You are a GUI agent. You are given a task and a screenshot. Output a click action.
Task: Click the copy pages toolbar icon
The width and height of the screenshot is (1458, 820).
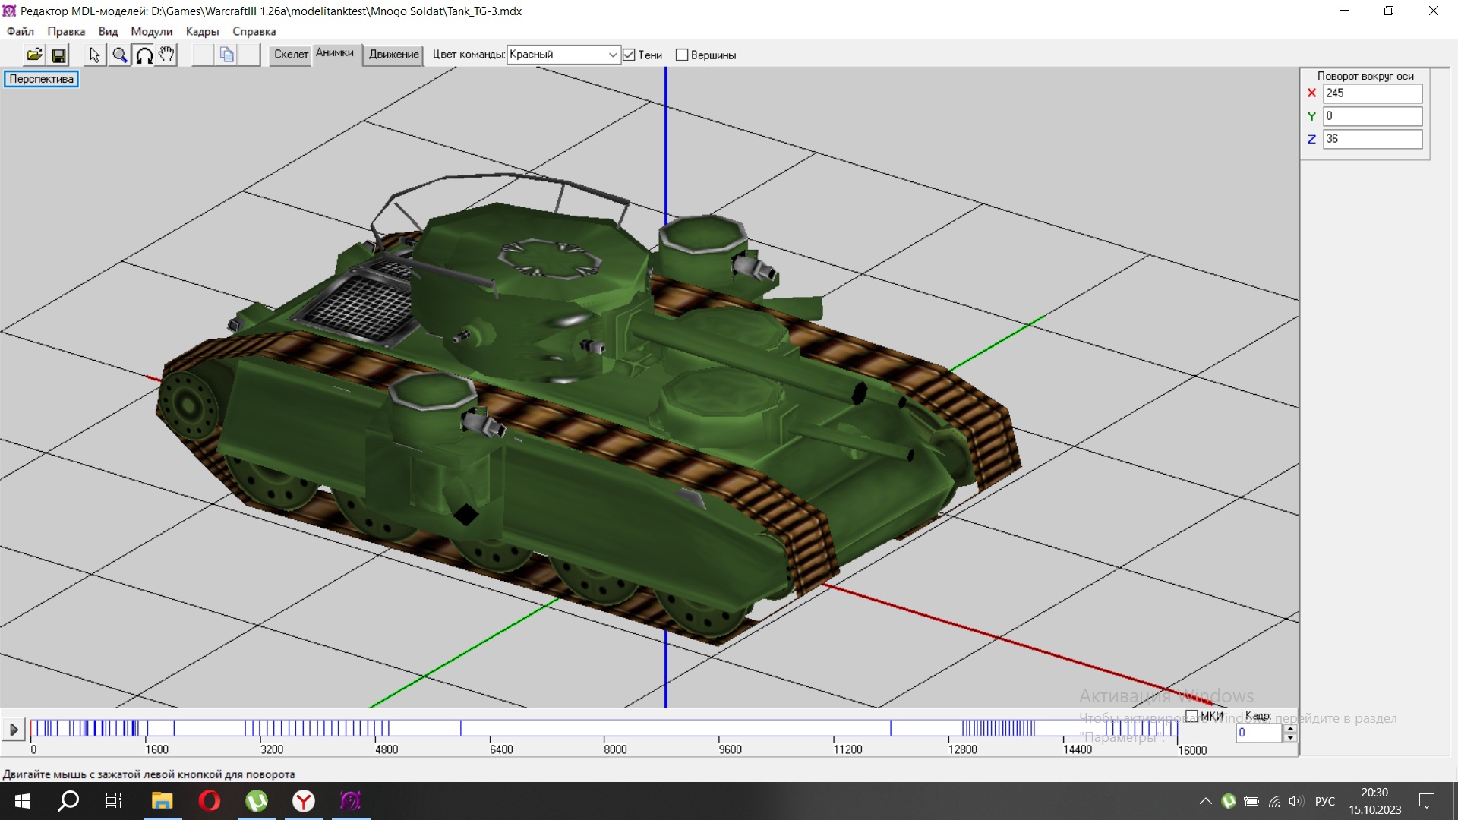(x=226, y=55)
